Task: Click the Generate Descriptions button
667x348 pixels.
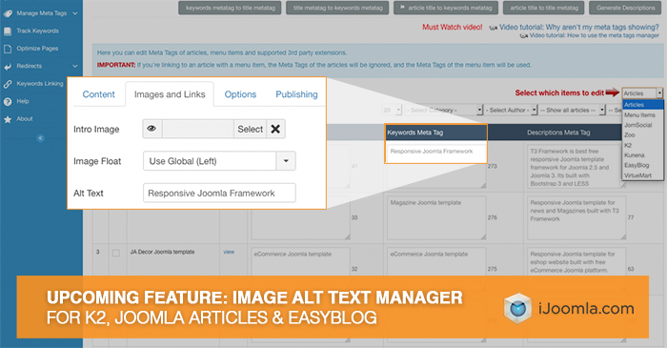Action: [625, 8]
